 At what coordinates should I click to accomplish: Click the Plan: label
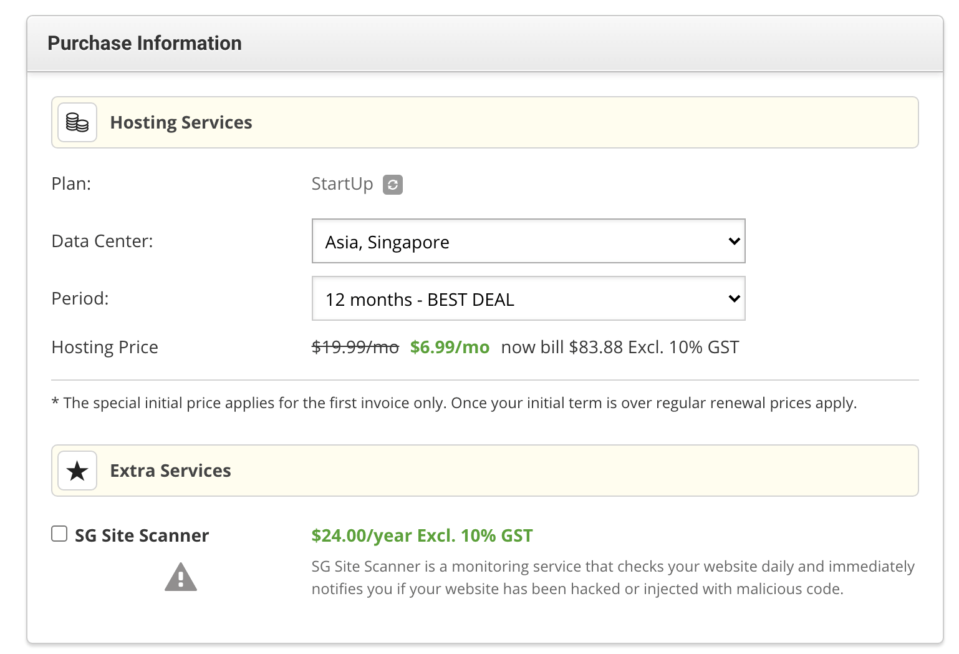pos(71,183)
